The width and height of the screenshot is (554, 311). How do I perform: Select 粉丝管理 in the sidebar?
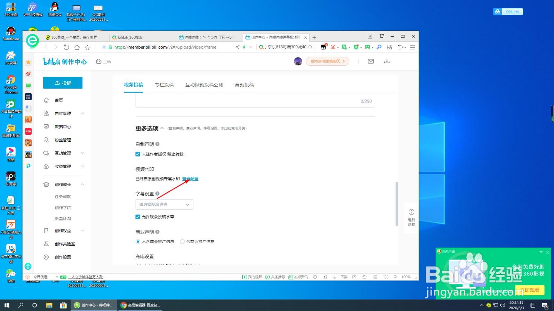click(x=63, y=140)
